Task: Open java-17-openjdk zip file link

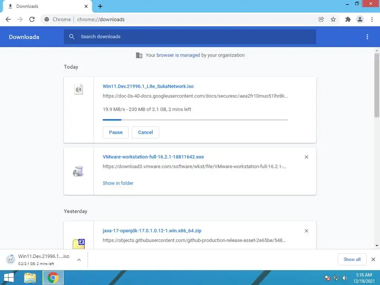Action: (152, 231)
